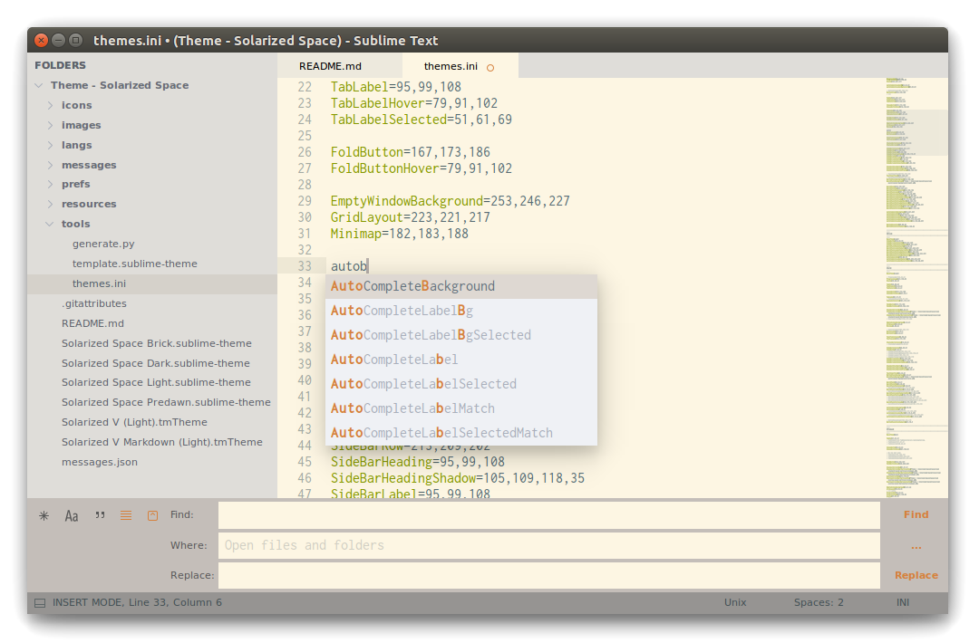Click the Unix line endings status
979x643 pixels.
pos(735,602)
